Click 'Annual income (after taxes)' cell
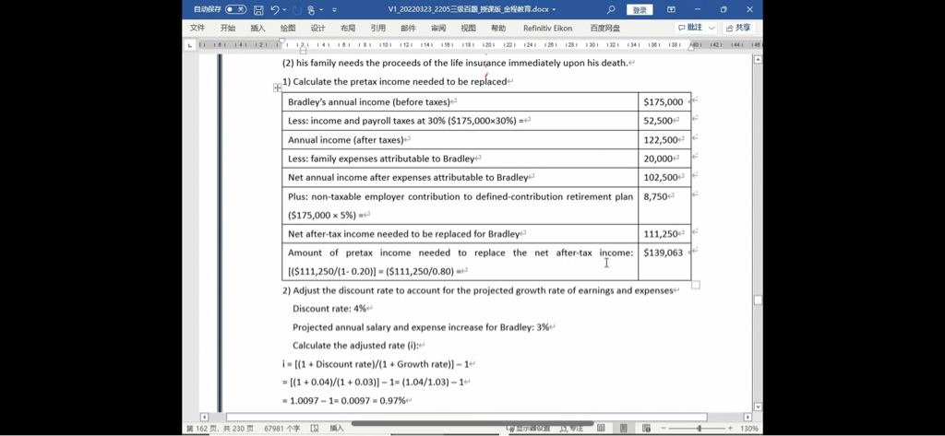This screenshot has height=436, width=945. coord(460,140)
